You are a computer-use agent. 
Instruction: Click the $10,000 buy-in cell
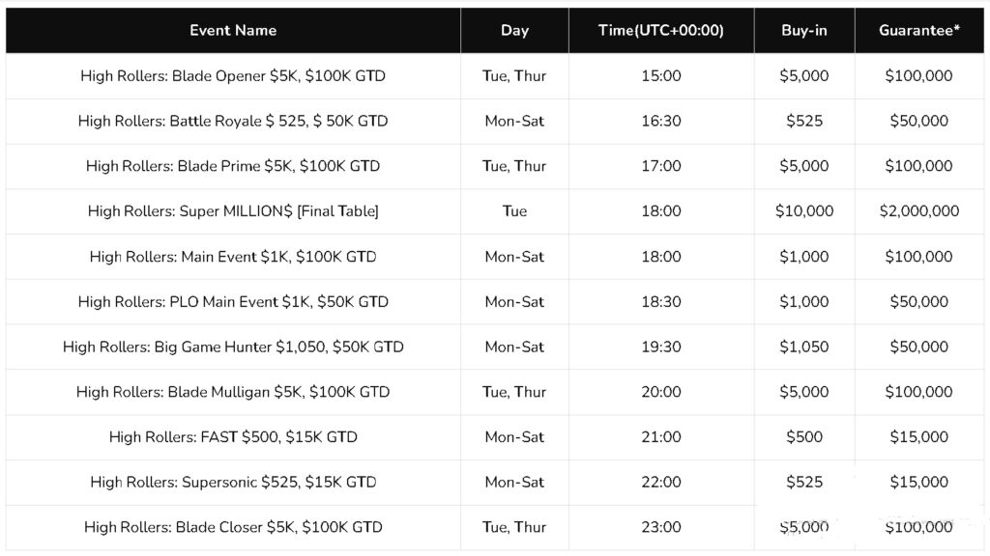coord(804,210)
